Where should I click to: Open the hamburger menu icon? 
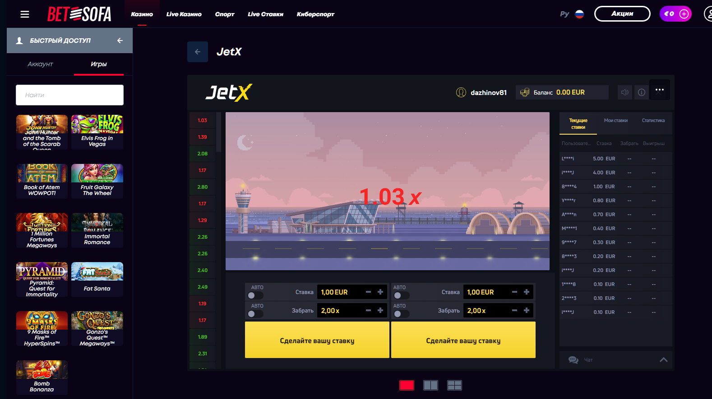coord(25,14)
